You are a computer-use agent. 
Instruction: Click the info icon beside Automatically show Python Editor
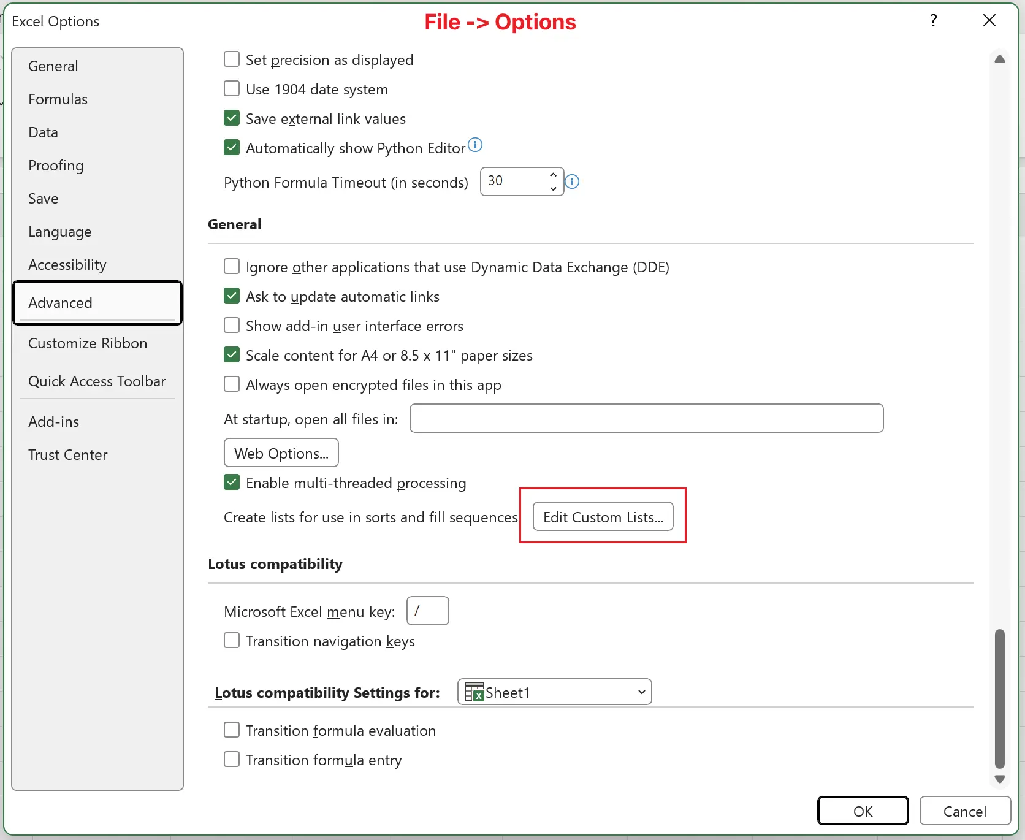[474, 145]
